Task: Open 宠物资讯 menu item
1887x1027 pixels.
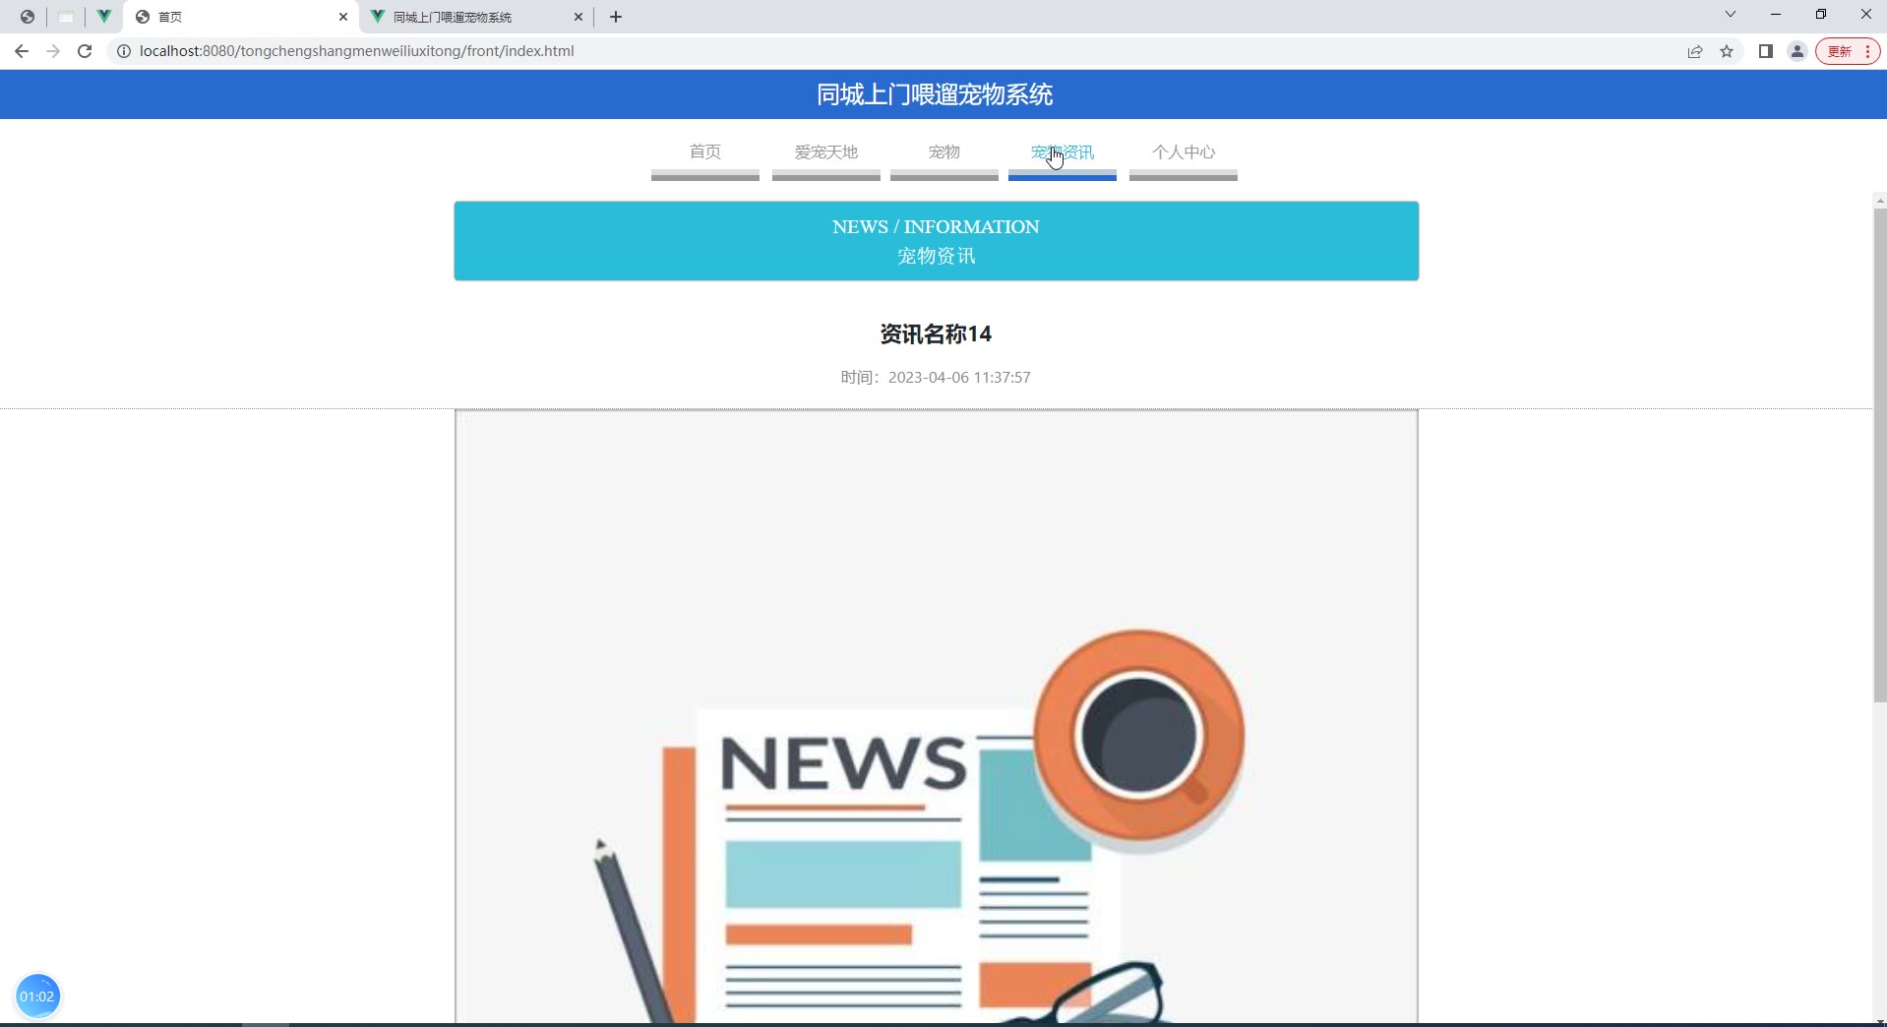Action: (x=1063, y=152)
